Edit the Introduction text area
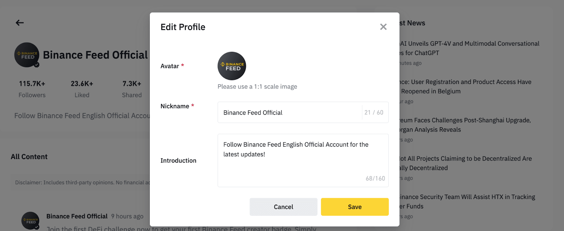This screenshot has width=564, height=231. click(303, 160)
